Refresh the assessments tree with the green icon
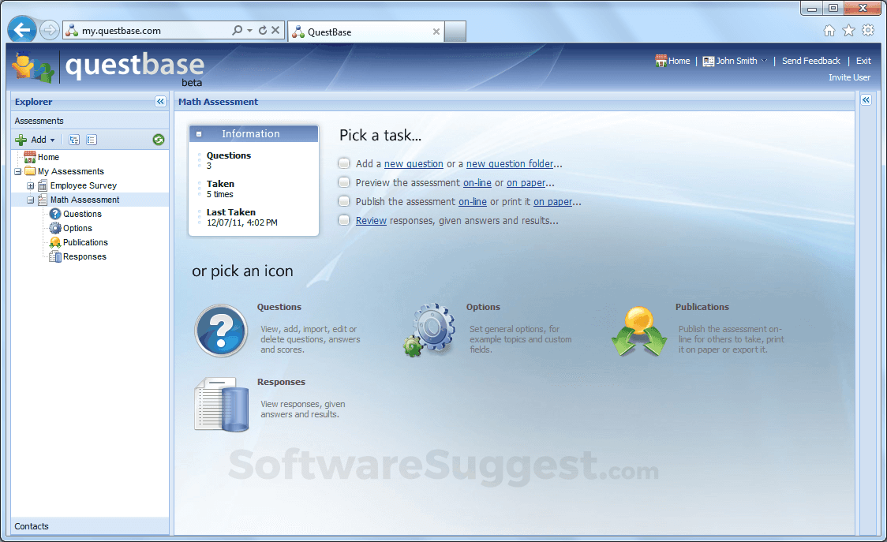Image resolution: width=887 pixels, height=542 pixels. tap(158, 139)
